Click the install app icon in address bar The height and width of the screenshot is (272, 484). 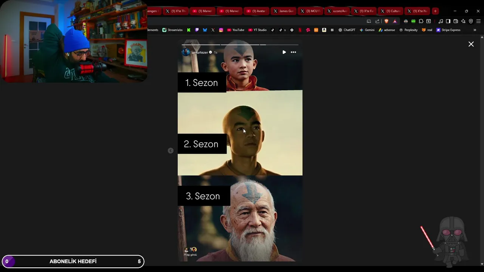(369, 21)
